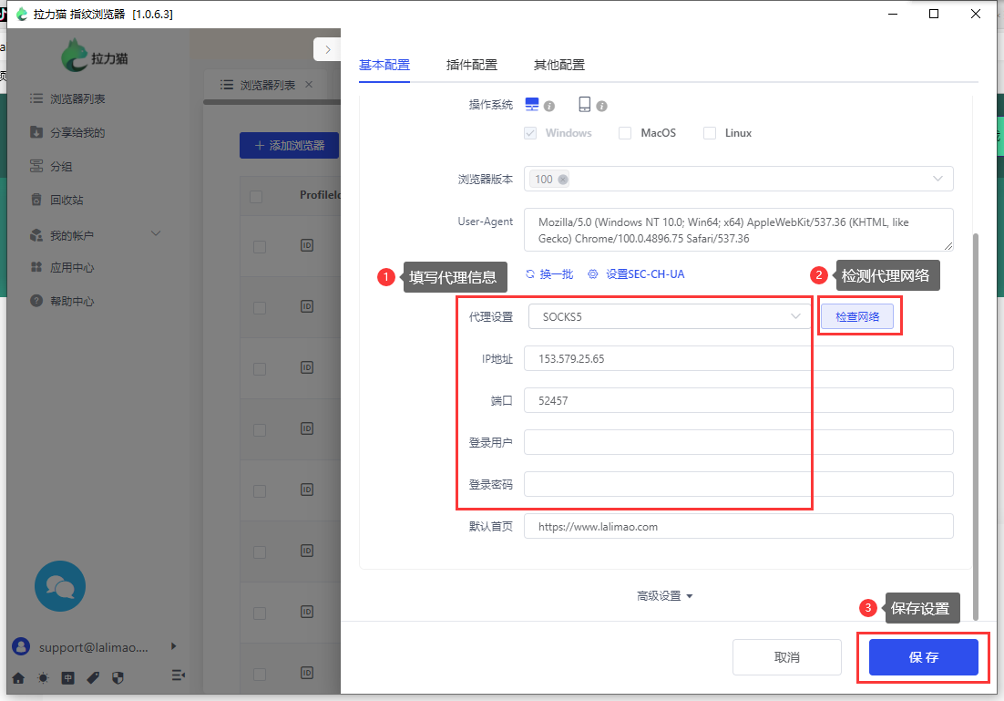The image size is (1004, 701).
Task: Expand 高级设置 section
Action: pyautogui.click(x=665, y=596)
